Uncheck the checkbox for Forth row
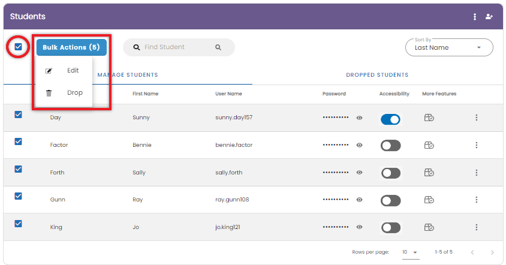The width and height of the screenshot is (506, 265). coord(18,169)
